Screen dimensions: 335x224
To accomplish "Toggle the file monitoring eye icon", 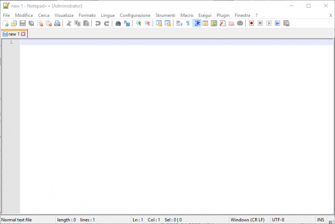I will click(x=240, y=23).
